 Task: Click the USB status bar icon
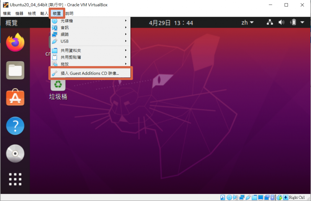(248, 197)
